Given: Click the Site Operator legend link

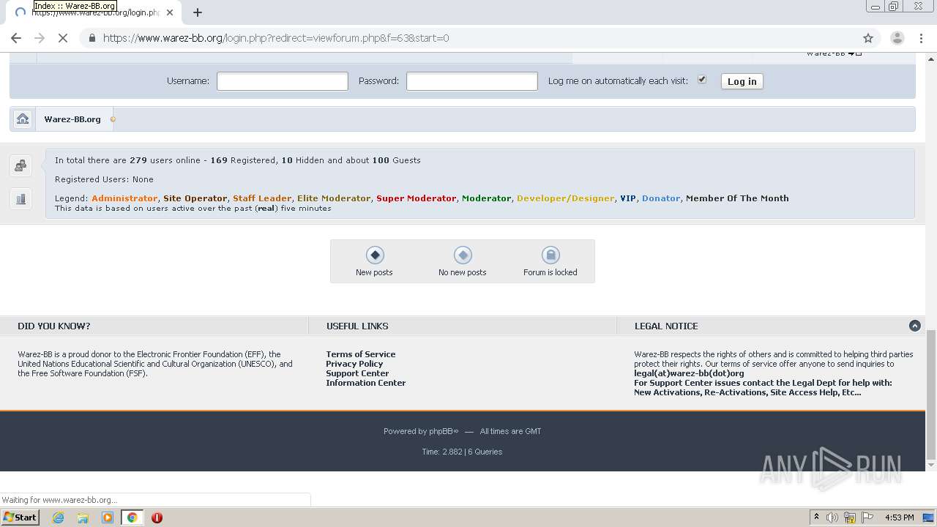Looking at the screenshot, I should (195, 198).
